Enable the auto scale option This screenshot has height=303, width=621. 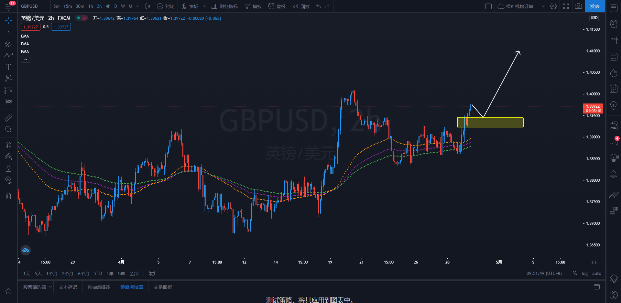coord(596,273)
